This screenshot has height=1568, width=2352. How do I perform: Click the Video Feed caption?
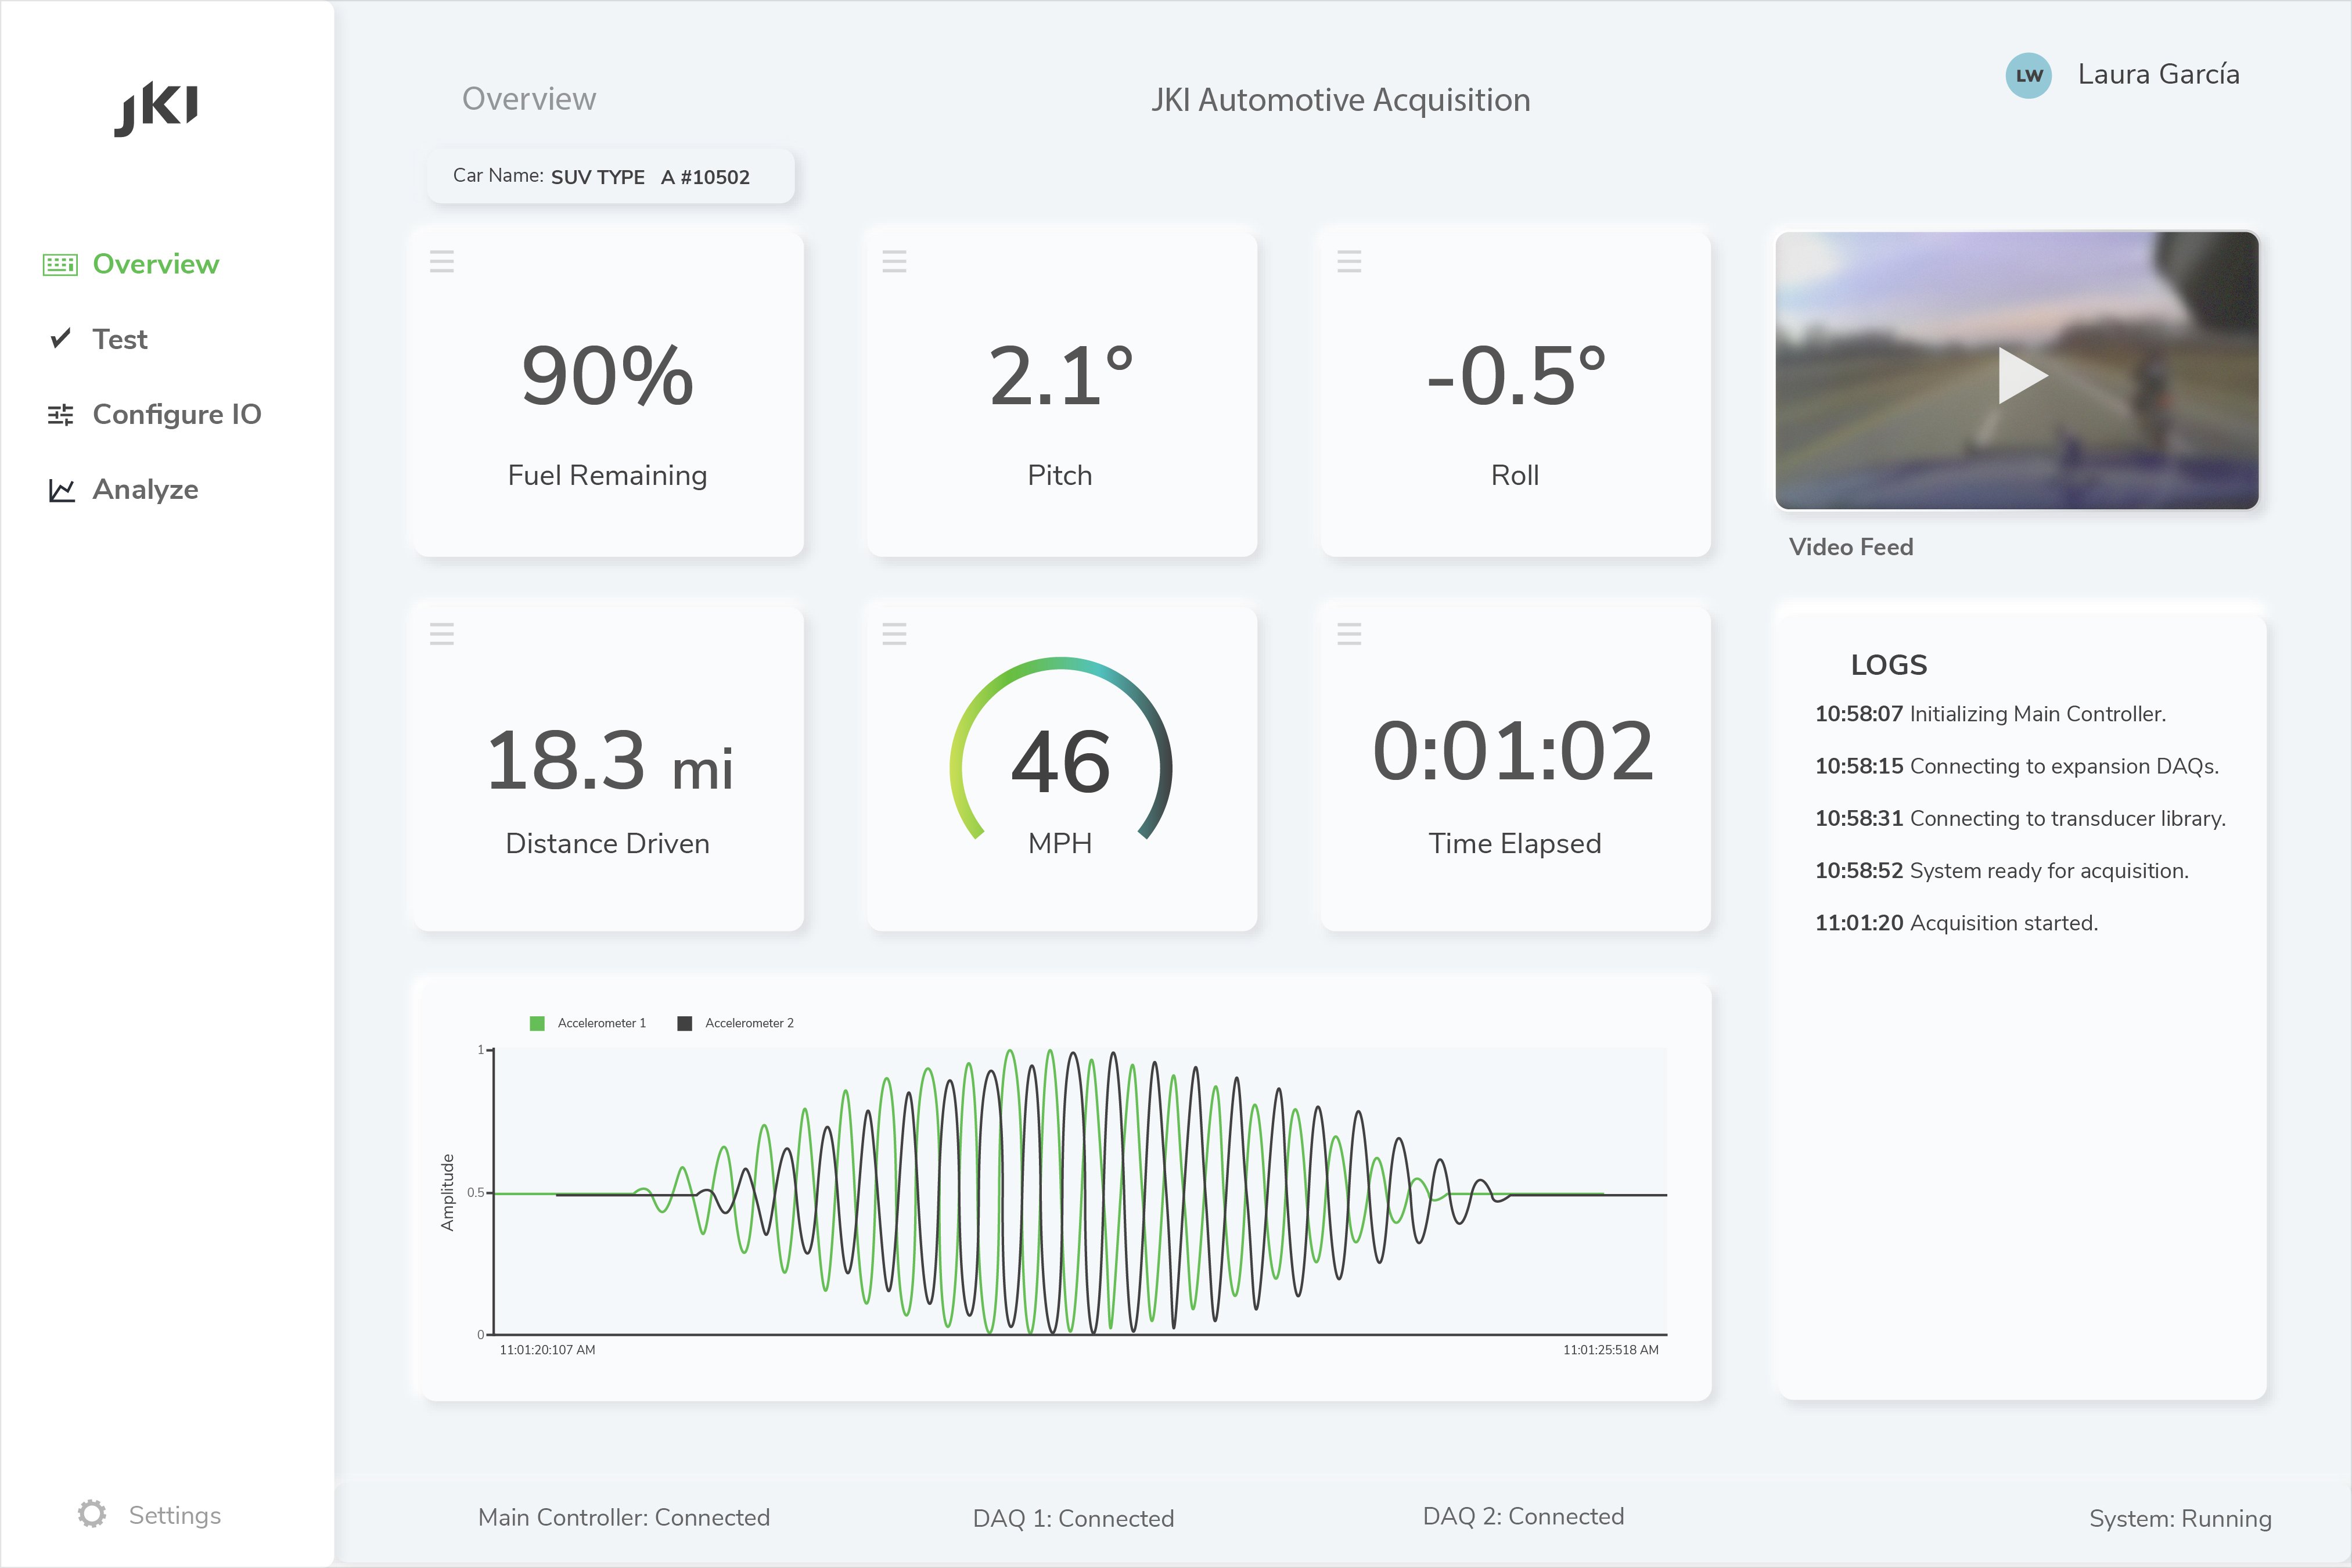pos(1851,547)
